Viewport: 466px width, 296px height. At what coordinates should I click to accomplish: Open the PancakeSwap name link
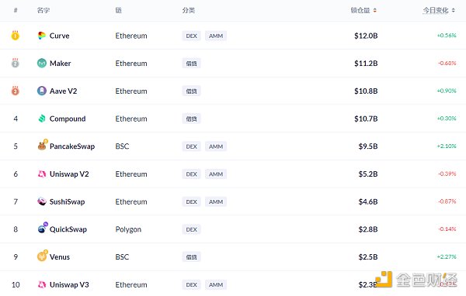click(x=72, y=146)
